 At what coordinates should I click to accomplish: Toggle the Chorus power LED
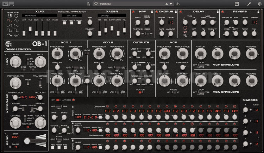tap(156, 12)
